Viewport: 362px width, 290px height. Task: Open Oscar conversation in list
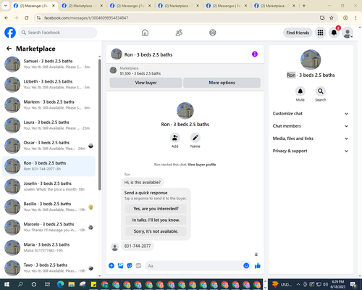click(x=49, y=146)
